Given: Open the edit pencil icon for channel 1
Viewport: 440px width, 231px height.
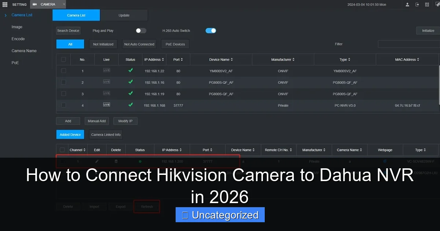Looking at the screenshot, I should point(97,161).
